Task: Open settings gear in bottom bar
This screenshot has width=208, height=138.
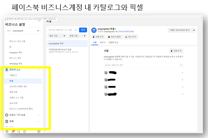Action: 7,132
